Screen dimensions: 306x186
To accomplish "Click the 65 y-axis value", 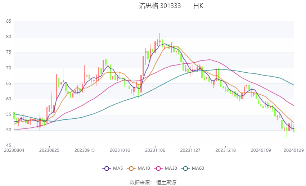I will (9, 83).
